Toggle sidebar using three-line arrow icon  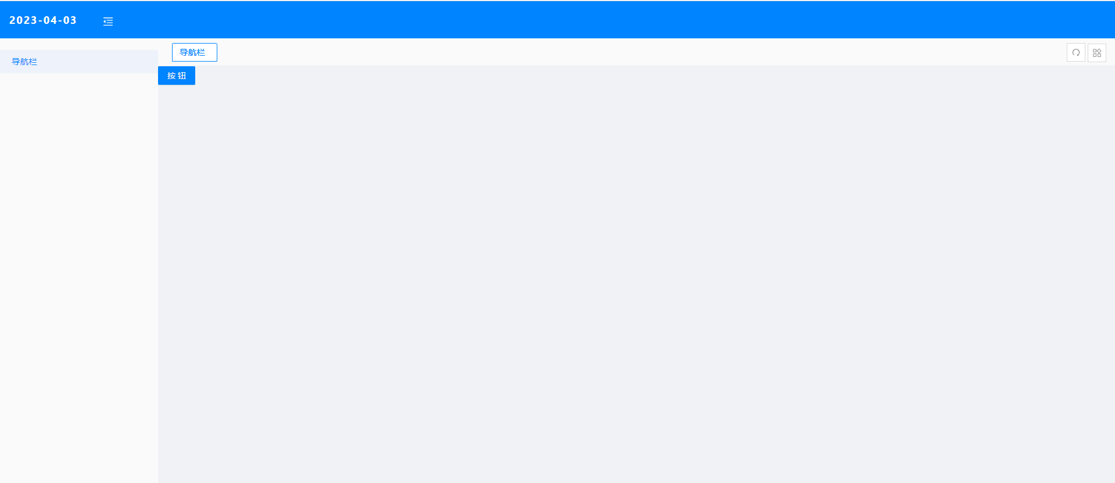108,22
